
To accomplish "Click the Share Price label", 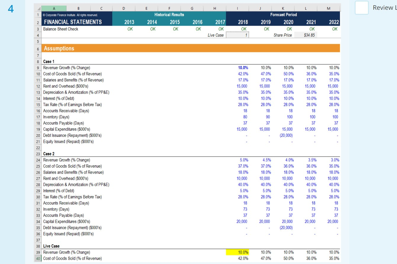I will pyautogui.click(x=283, y=35).
